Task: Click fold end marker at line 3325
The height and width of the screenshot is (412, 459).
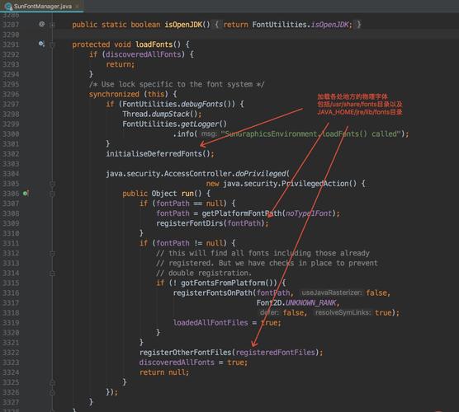Action: pyautogui.click(x=52, y=382)
